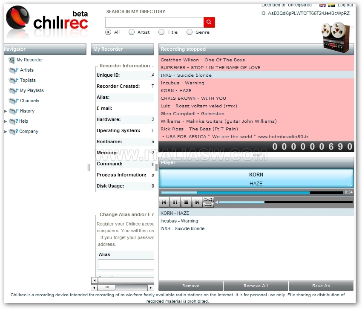
Task: Expand the History tree node arrow
Action: tap(6, 111)
